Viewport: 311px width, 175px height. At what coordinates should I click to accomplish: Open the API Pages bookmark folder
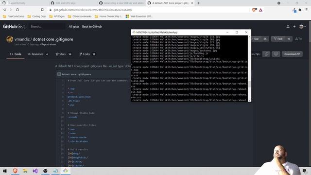point(57,16)
